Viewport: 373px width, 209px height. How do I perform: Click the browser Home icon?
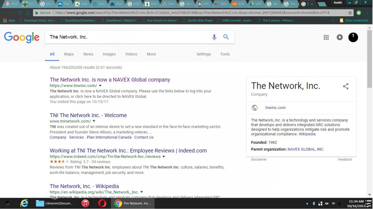(x=28, y=13)
